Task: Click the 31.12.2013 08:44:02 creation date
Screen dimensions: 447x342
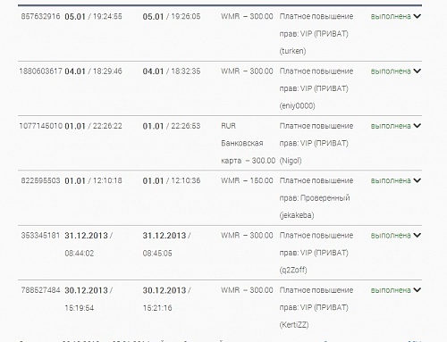Action: point(89,245)
